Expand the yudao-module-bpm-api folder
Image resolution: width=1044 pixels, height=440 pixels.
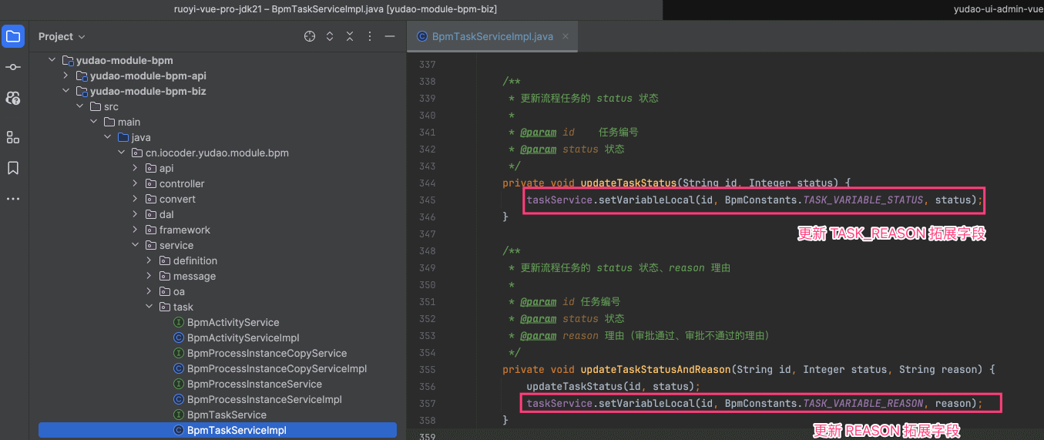pyautogui.click(x=66, y=76)
